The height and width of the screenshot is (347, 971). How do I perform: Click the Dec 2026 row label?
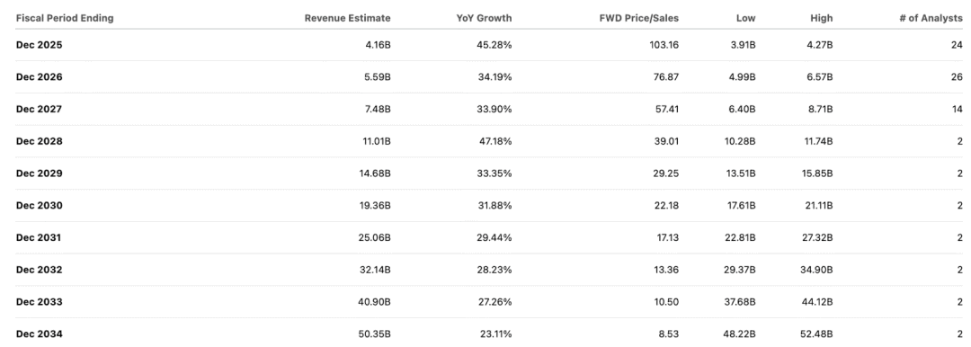[39, 77]
